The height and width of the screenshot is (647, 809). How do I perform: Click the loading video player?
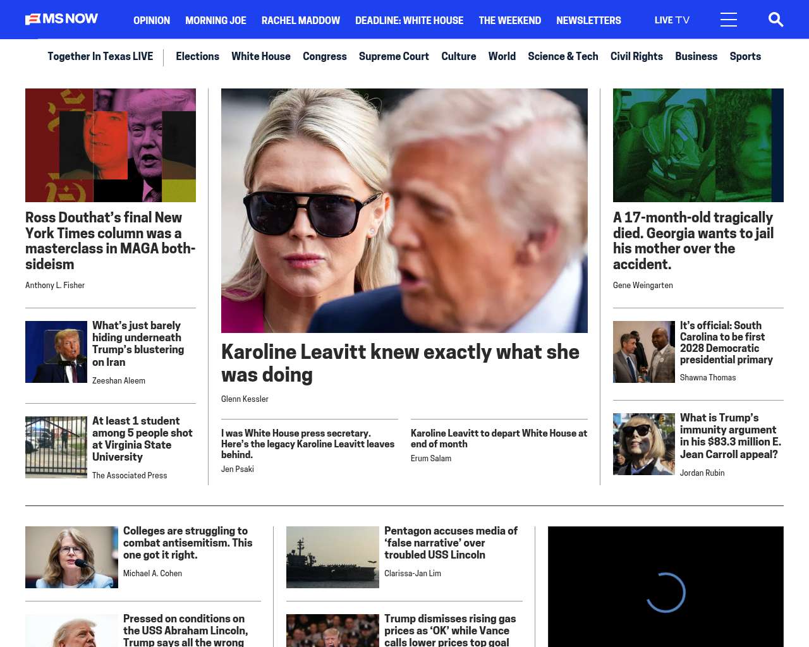pos(666,586)
